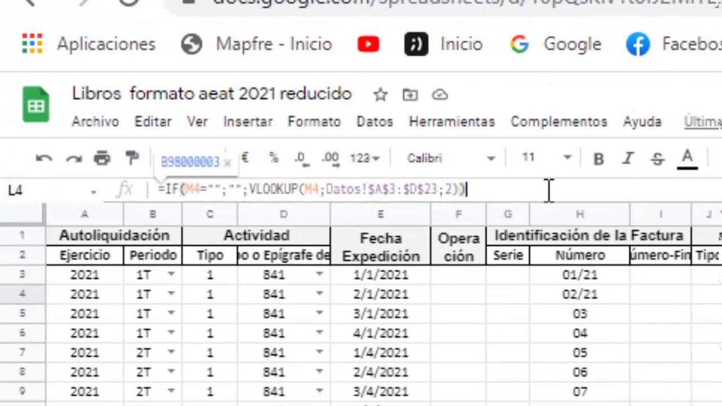Open the Insertar menu
Image resolution: width=722 pixels, height=406 pixels.
248,122
